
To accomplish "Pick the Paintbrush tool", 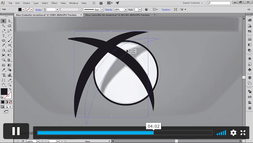I will 9,41.
